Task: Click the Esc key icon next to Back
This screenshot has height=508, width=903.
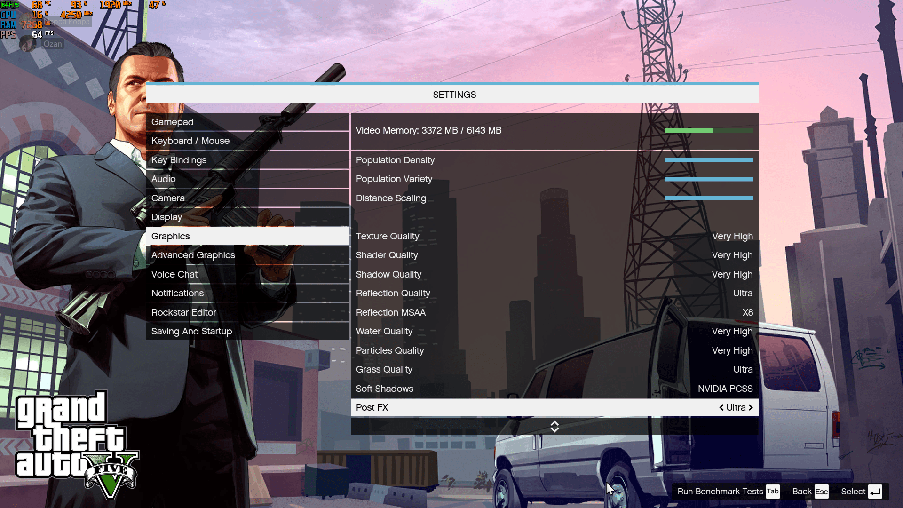Action: tap(821, 492)
